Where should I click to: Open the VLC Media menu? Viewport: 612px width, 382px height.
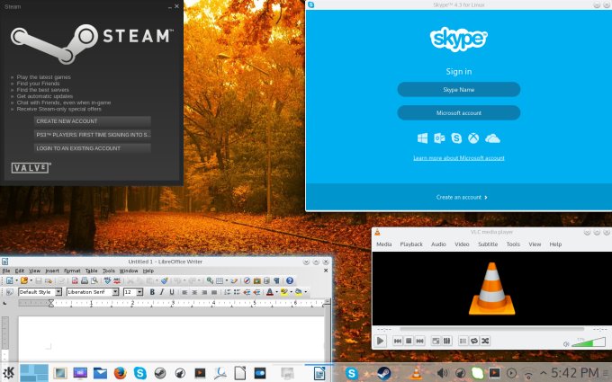pos(383,244)
